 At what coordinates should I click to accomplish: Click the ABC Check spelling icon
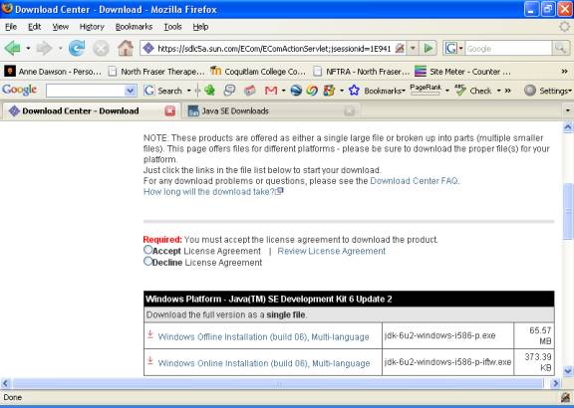click(x=460, y=90)
